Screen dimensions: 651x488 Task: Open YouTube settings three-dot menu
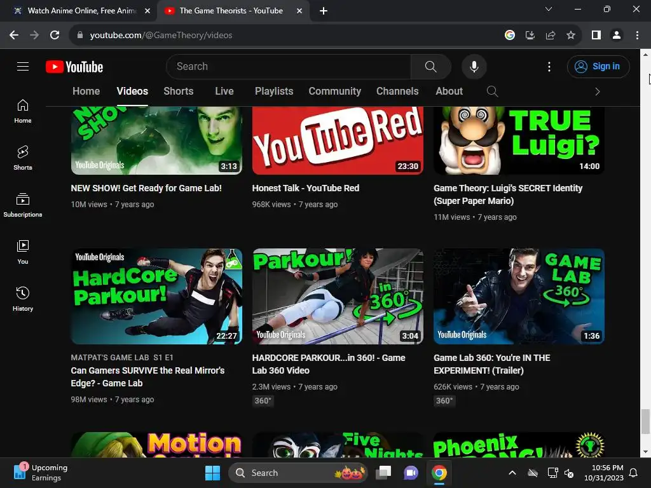pyautogui.click(x=549, y=66)
